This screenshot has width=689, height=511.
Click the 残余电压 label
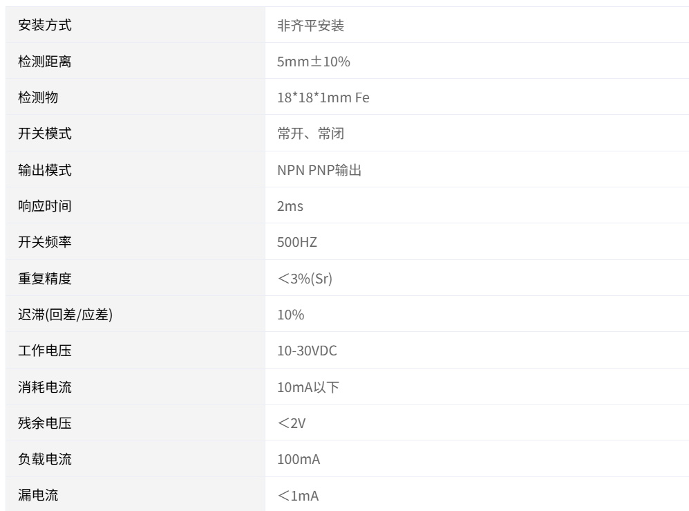(x=44, y=423)
